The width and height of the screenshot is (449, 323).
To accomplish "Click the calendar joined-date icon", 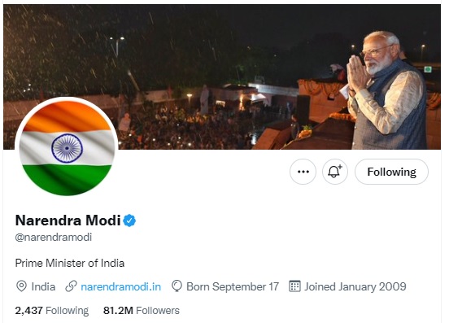I will click(x=294, y=286).
